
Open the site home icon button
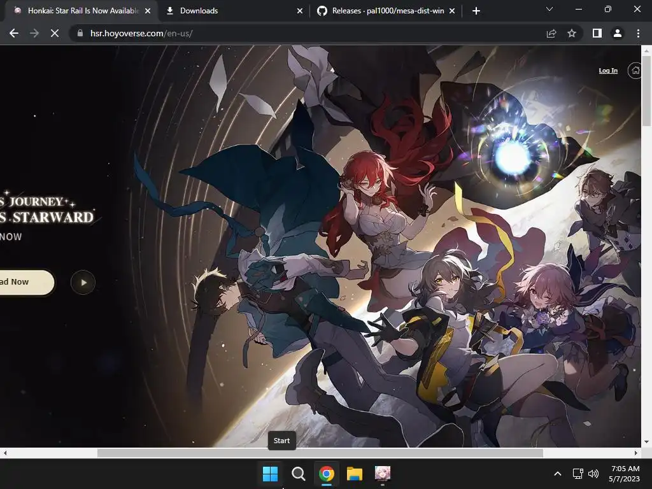(x=635, y=71)
